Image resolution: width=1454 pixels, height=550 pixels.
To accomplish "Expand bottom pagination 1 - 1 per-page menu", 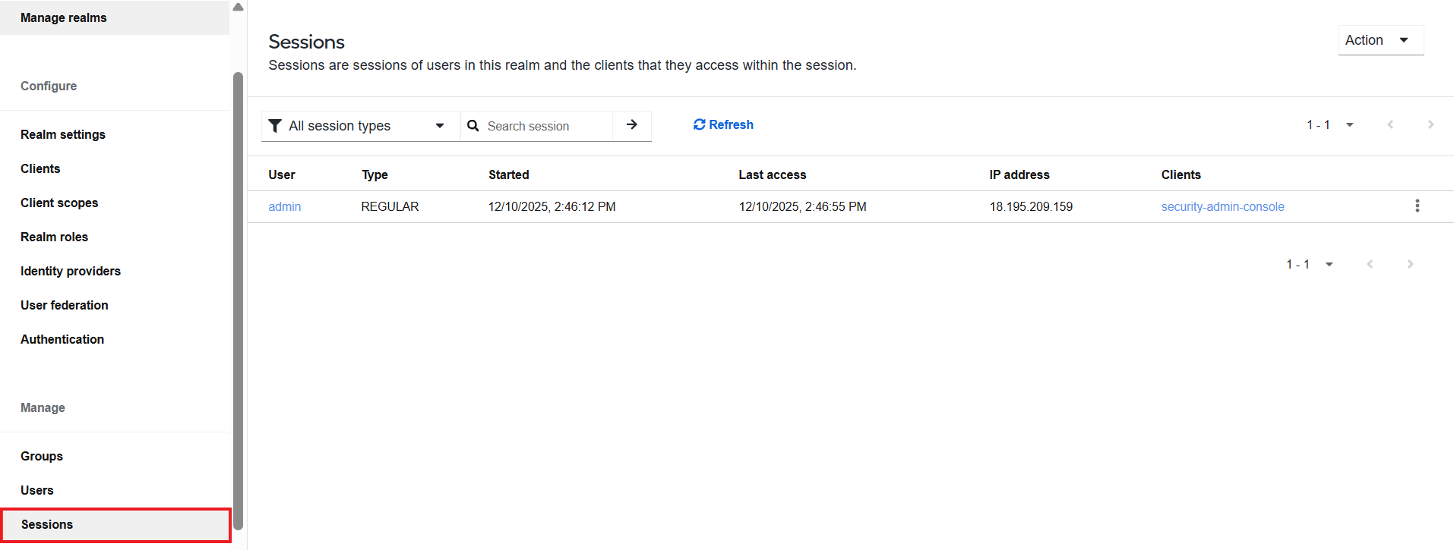I will tap(1310, 264).
